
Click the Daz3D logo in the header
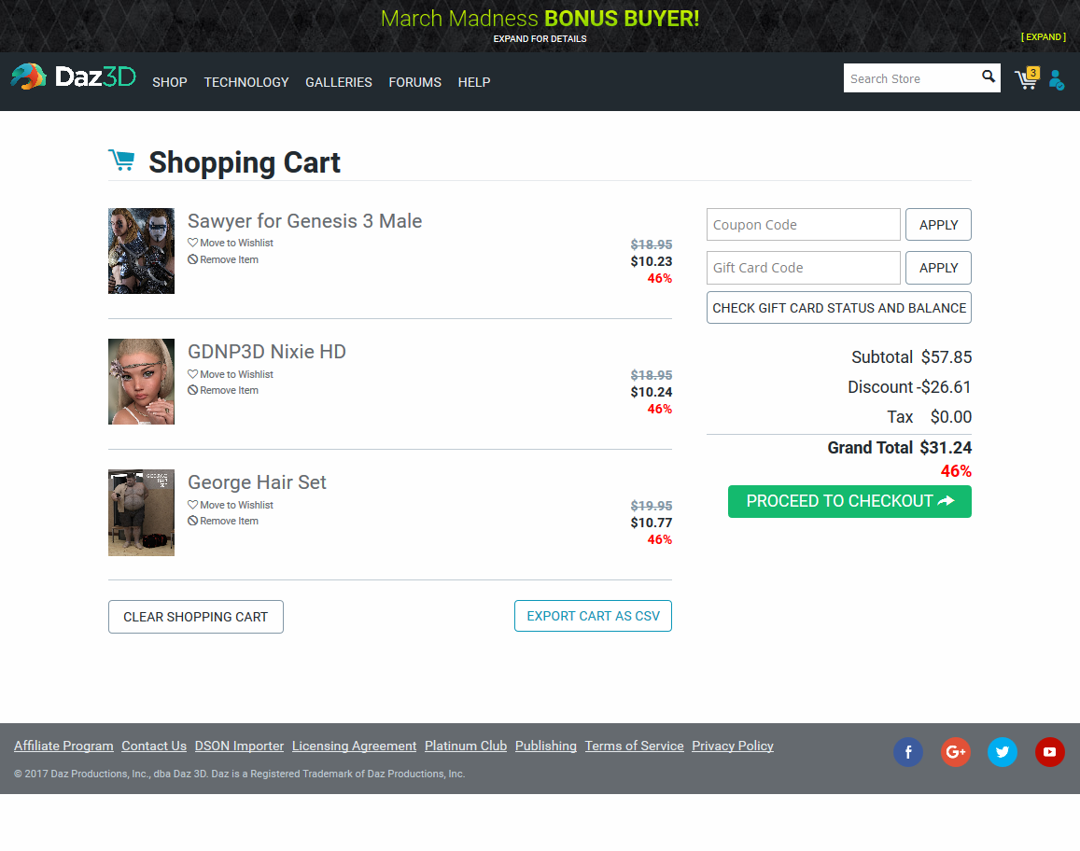tap(73, 76)
